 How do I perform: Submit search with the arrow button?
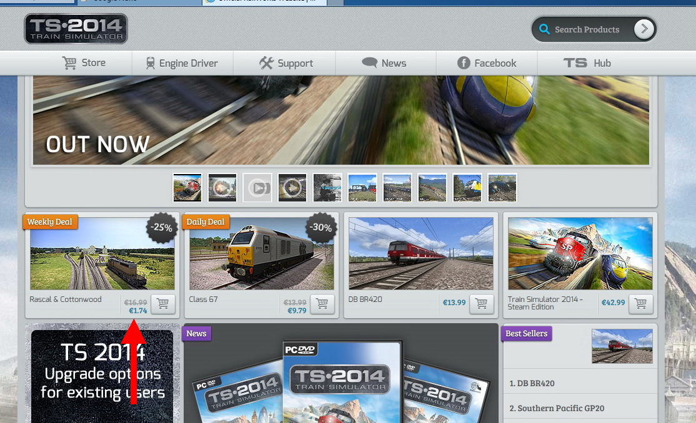click(x=644, y=29)
